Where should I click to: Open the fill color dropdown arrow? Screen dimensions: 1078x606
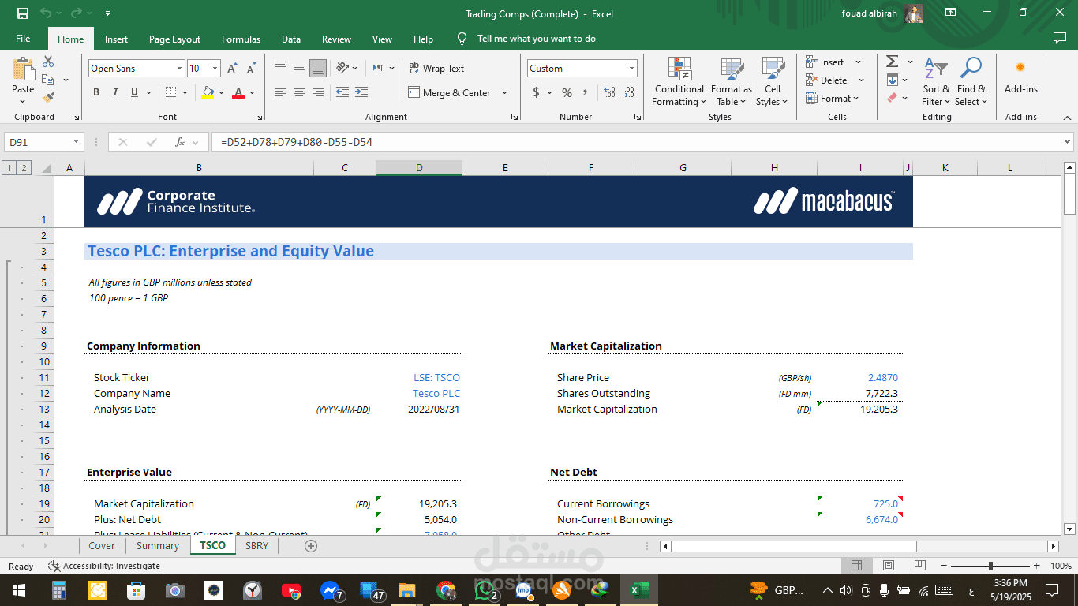click(222, 93)
